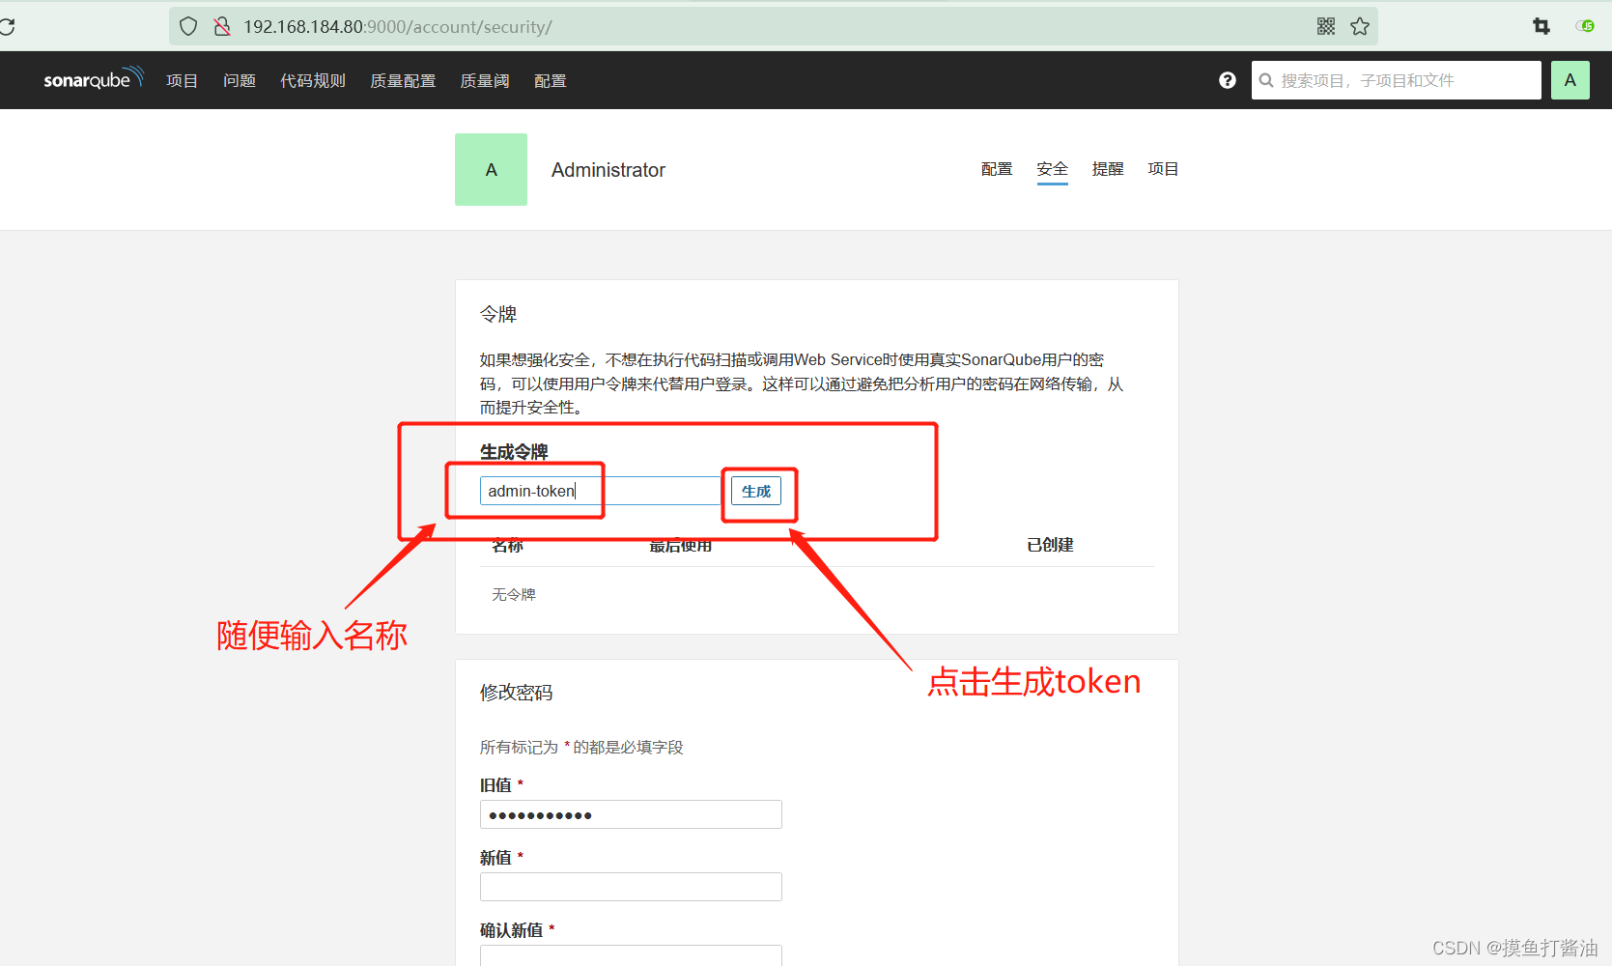Click the SonarQube logo
1612x966 pixels.
[94, 79]
